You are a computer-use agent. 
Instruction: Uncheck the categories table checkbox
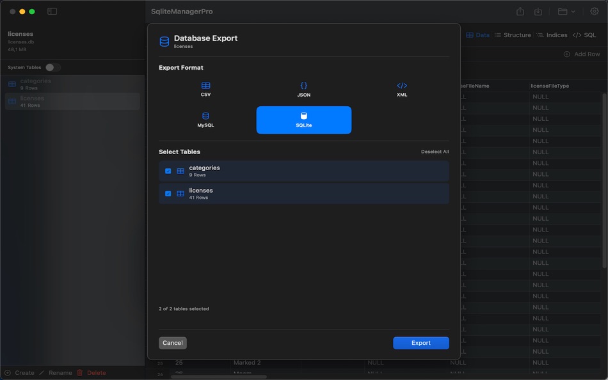[x=168, y=170]
